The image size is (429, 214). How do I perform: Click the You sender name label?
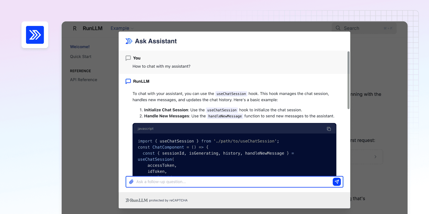(137, 58)
